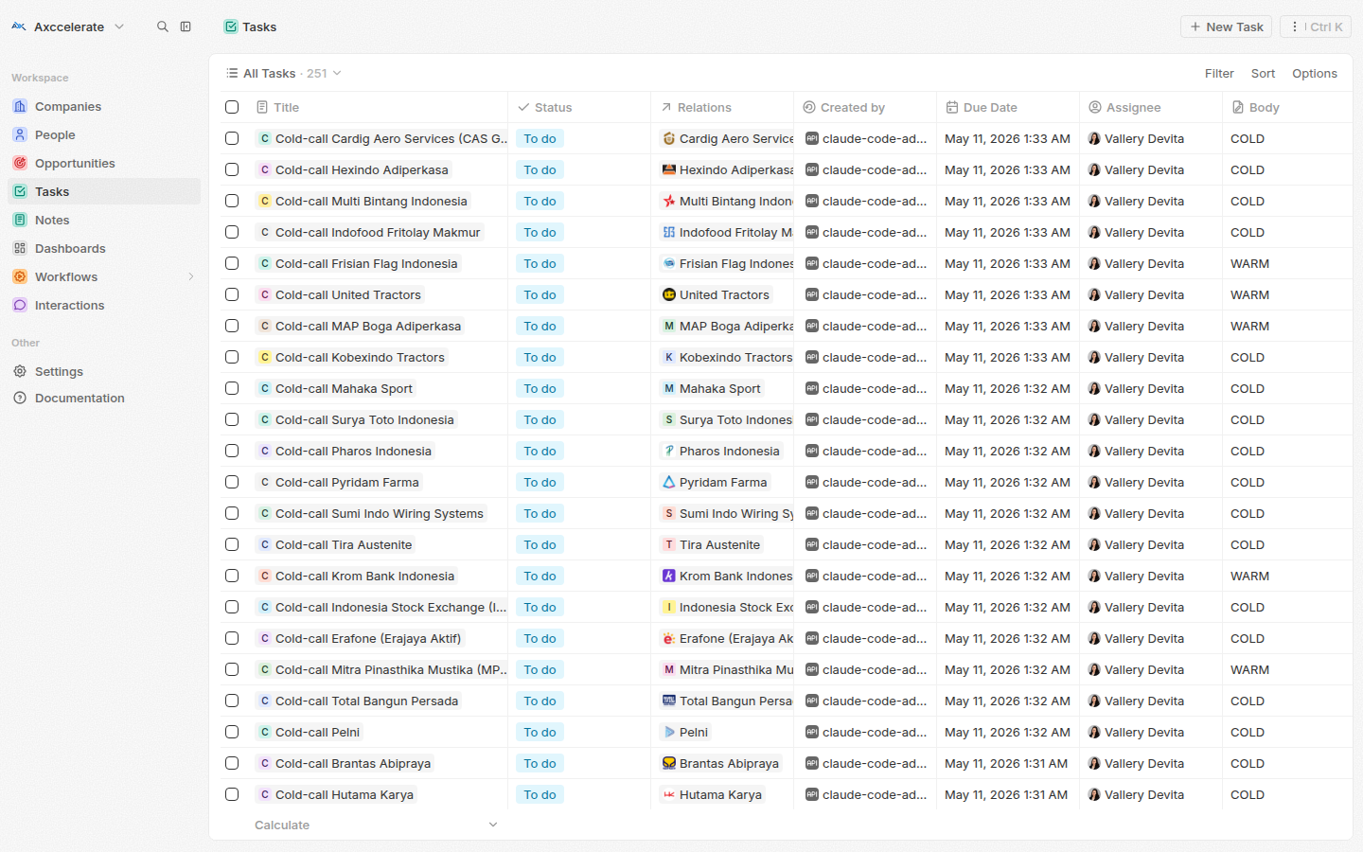
Task: Click the Brantas Abipraya company logo
Action: [x=669, y=763]
